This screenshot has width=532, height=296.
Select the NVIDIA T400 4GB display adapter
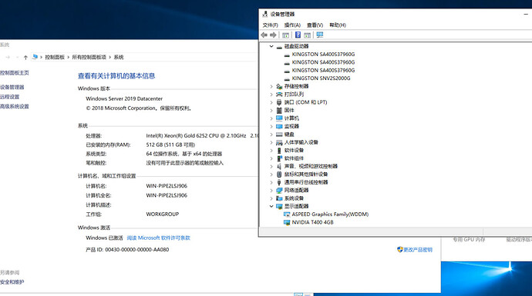point(312,222)
